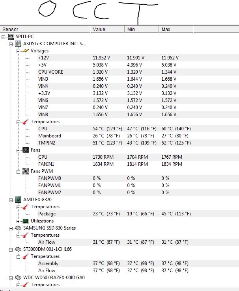Collapse the AMD FX-8370 node
Image resolution: width=239 pixels, height=291 pixels.
(x=11, y=200)
